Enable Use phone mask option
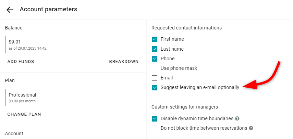 coord(155,68)
